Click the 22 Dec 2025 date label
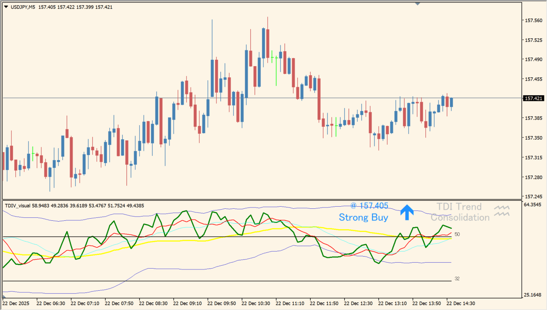This screenshot has height=310, width=547. click(17, 304)
